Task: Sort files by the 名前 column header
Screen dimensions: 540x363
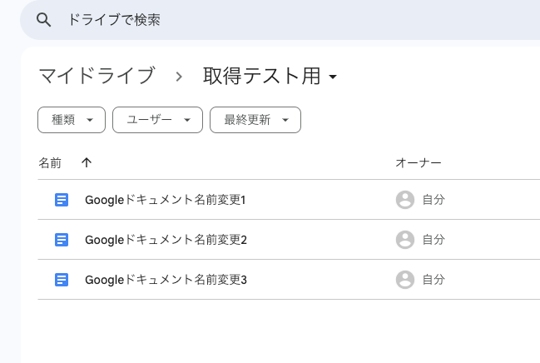Action: [50, 163]
